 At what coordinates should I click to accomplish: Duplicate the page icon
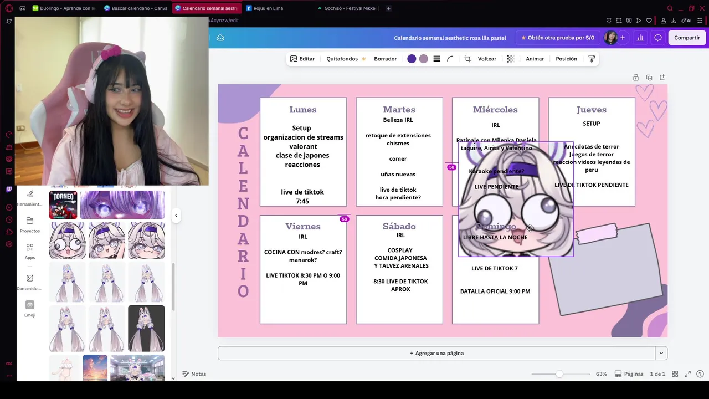(649, 78)
